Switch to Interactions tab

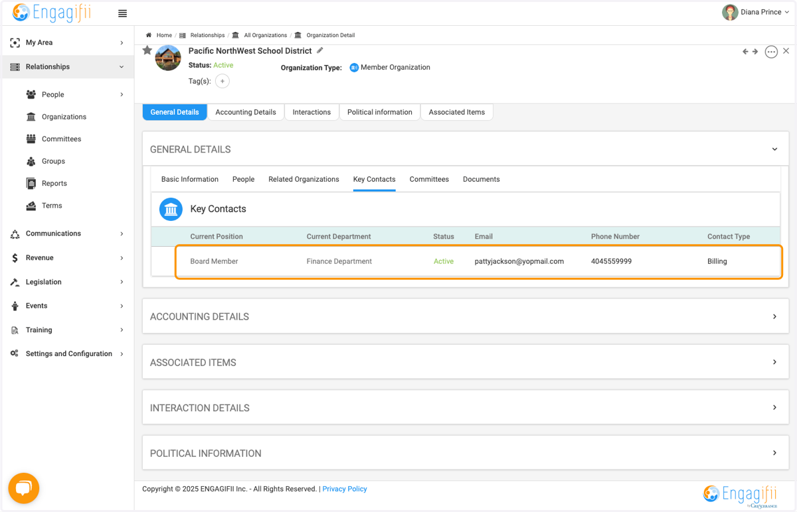pos(311,112)
